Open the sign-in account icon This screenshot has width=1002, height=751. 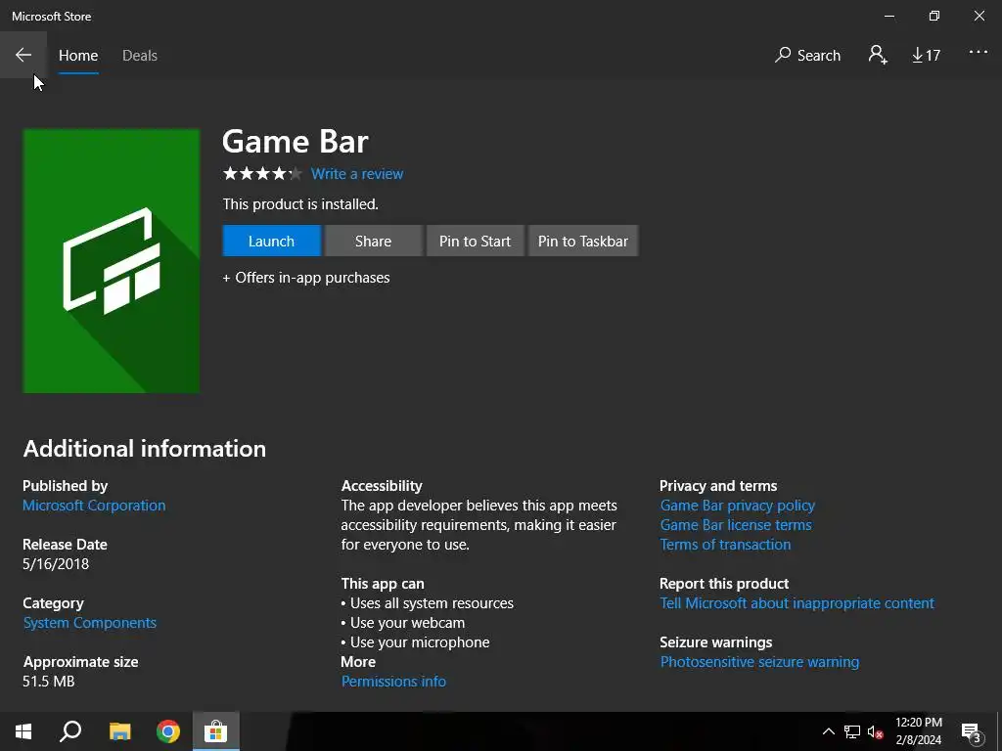(878, 55)
